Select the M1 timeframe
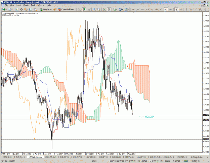210x163 pixels. point(133,9)
